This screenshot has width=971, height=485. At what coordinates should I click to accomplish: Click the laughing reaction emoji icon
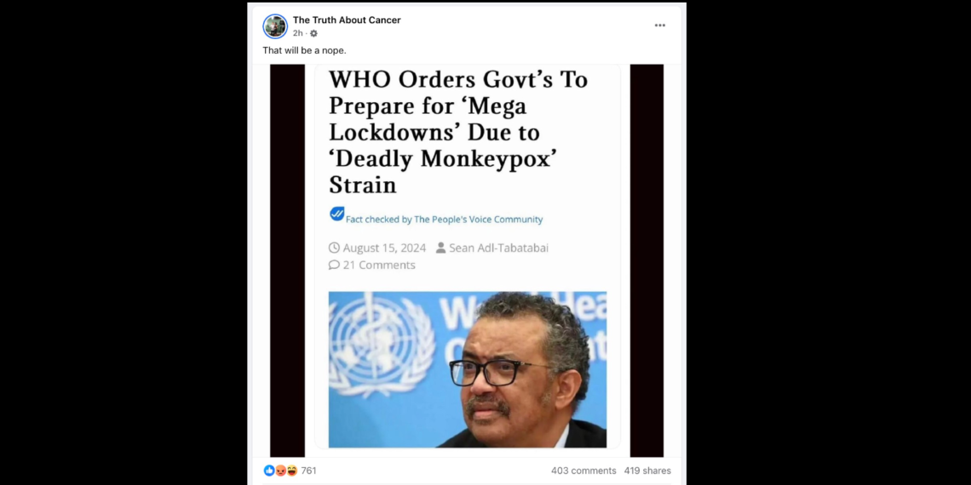pos(291,471)
